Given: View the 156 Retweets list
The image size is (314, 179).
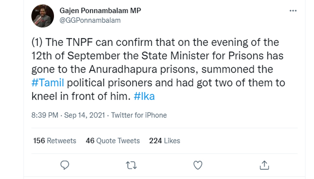Looking at the screenshot, I should (x=55, y=141).
